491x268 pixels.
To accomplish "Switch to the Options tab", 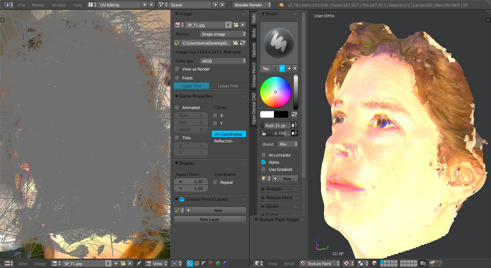I will point(254,50).
